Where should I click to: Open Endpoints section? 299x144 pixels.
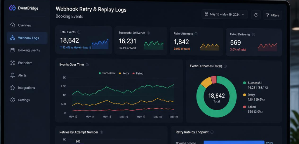tap(25, 63)
